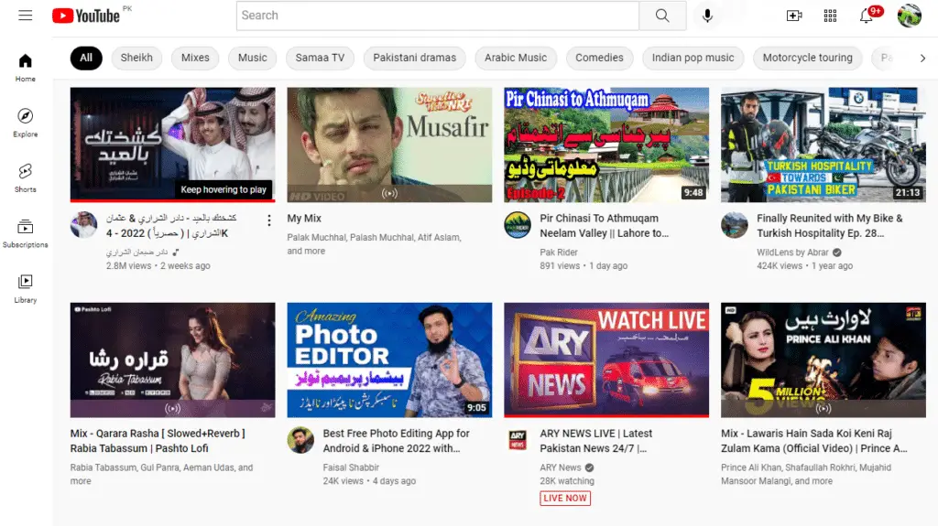The width and height of the screenshot is (938, 526).
Task: Click the Faisal Shabbir channel name
Action: point(351,467)
